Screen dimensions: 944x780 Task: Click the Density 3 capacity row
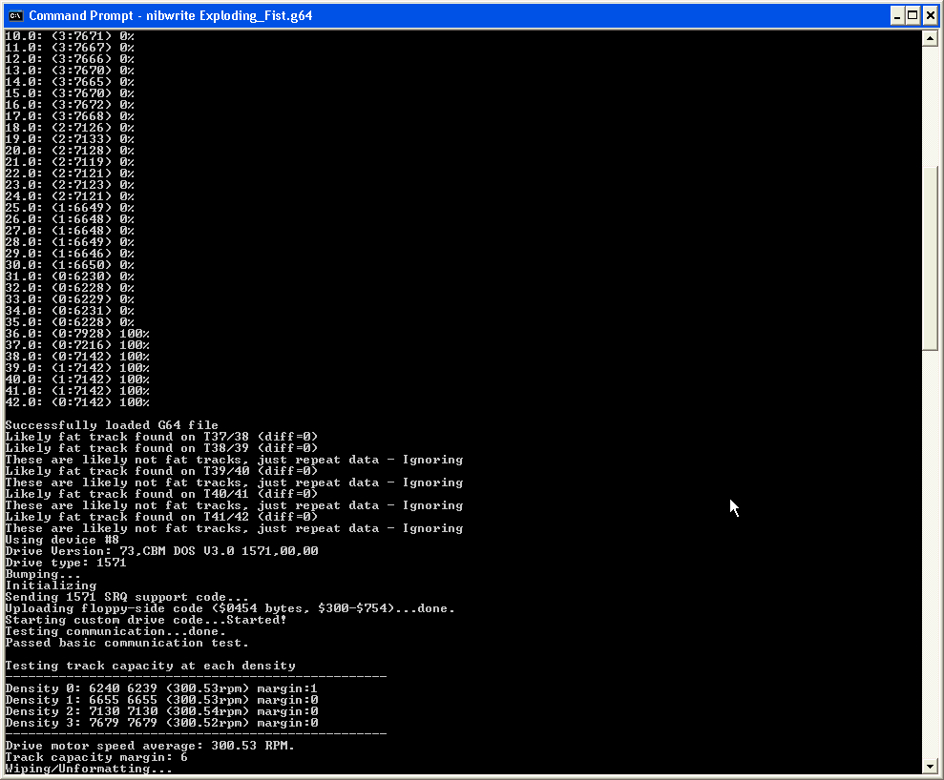point(161,723)
